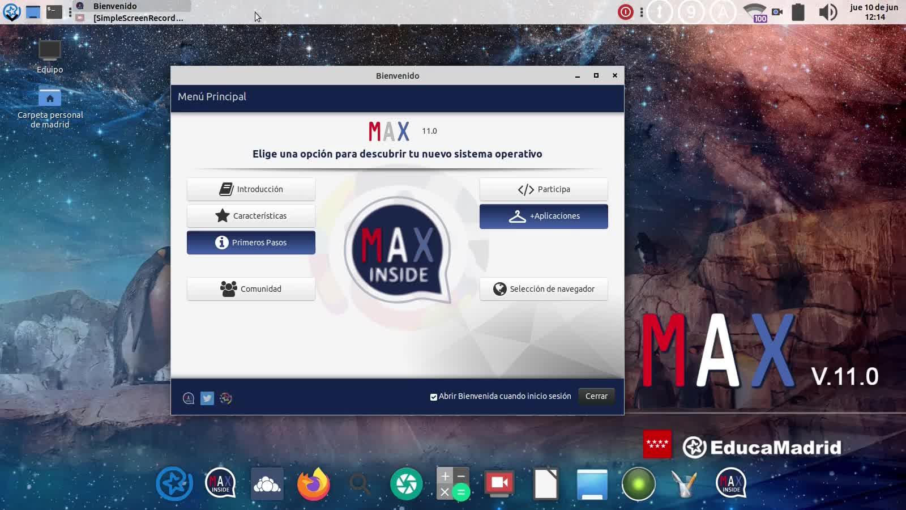Click the show desktop icon in top panel

(x=33, y=12)
